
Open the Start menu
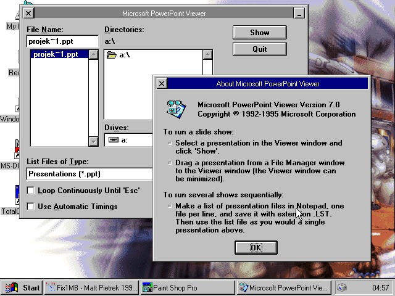[22, 287]
